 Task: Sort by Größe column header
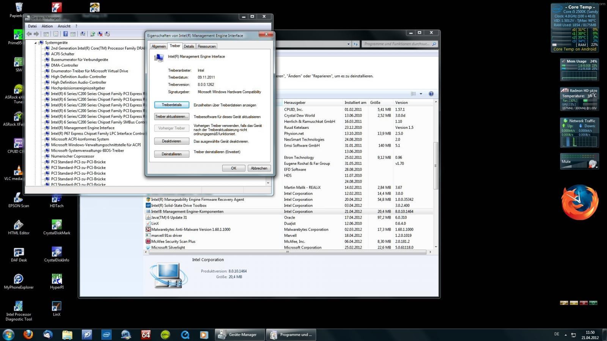pos(380,102)
